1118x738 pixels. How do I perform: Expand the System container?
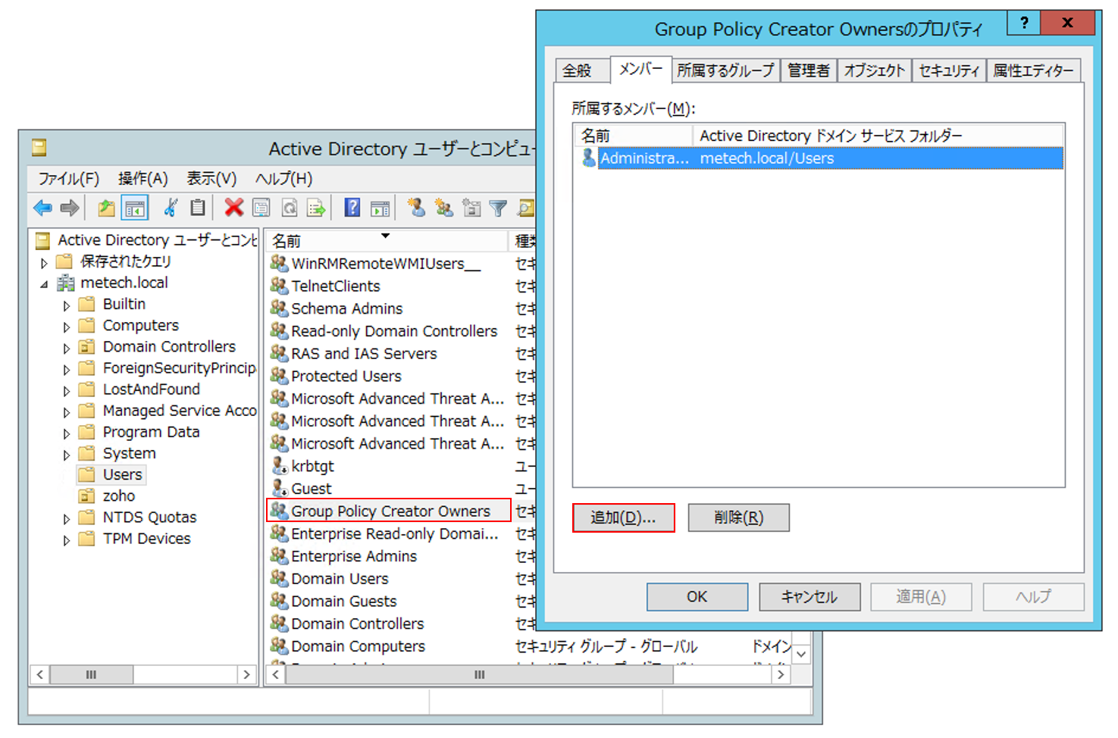[67, 455]
